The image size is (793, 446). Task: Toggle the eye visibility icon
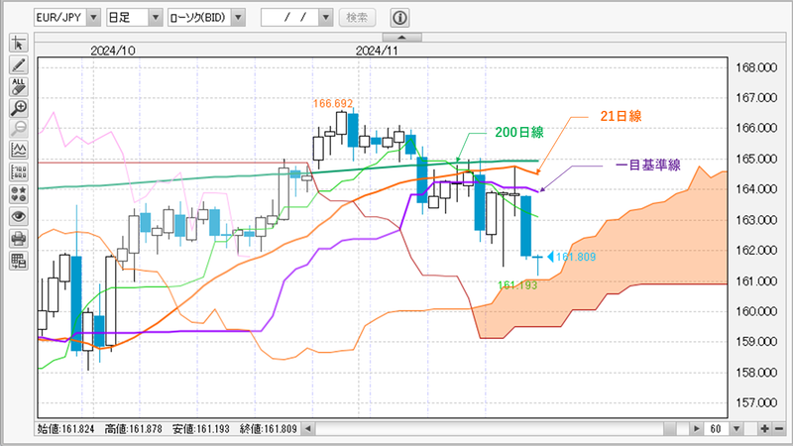19,216
